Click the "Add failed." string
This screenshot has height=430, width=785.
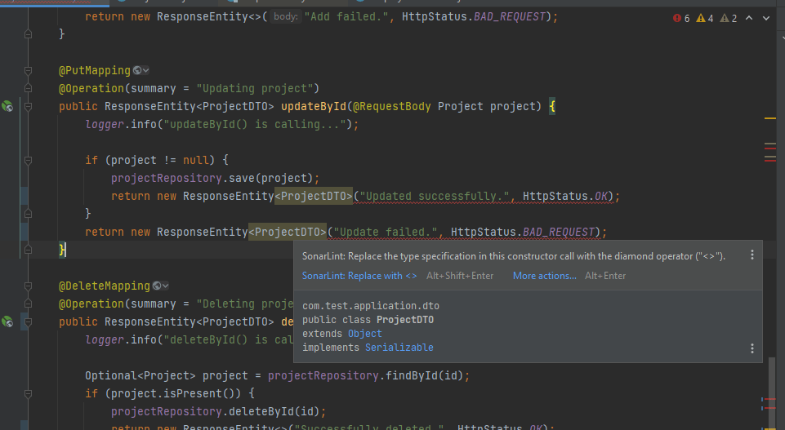click(x=346, y=16)
